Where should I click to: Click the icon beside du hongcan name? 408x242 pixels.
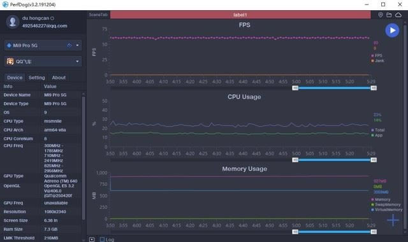(x=52, y=18)
